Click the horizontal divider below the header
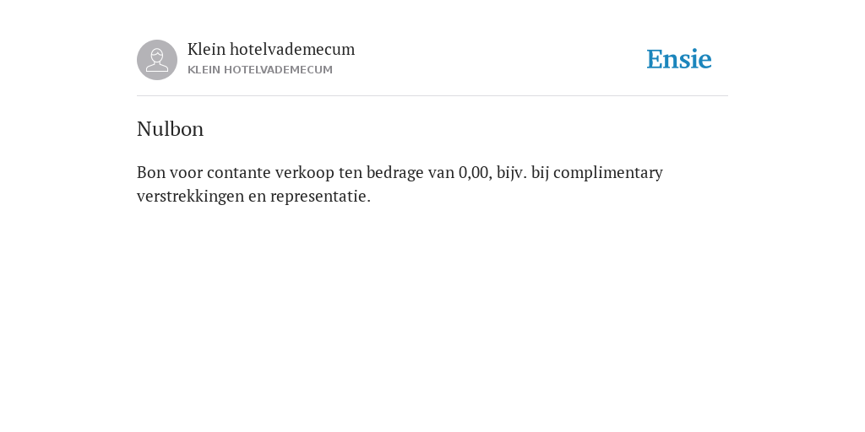 point(432,96)
